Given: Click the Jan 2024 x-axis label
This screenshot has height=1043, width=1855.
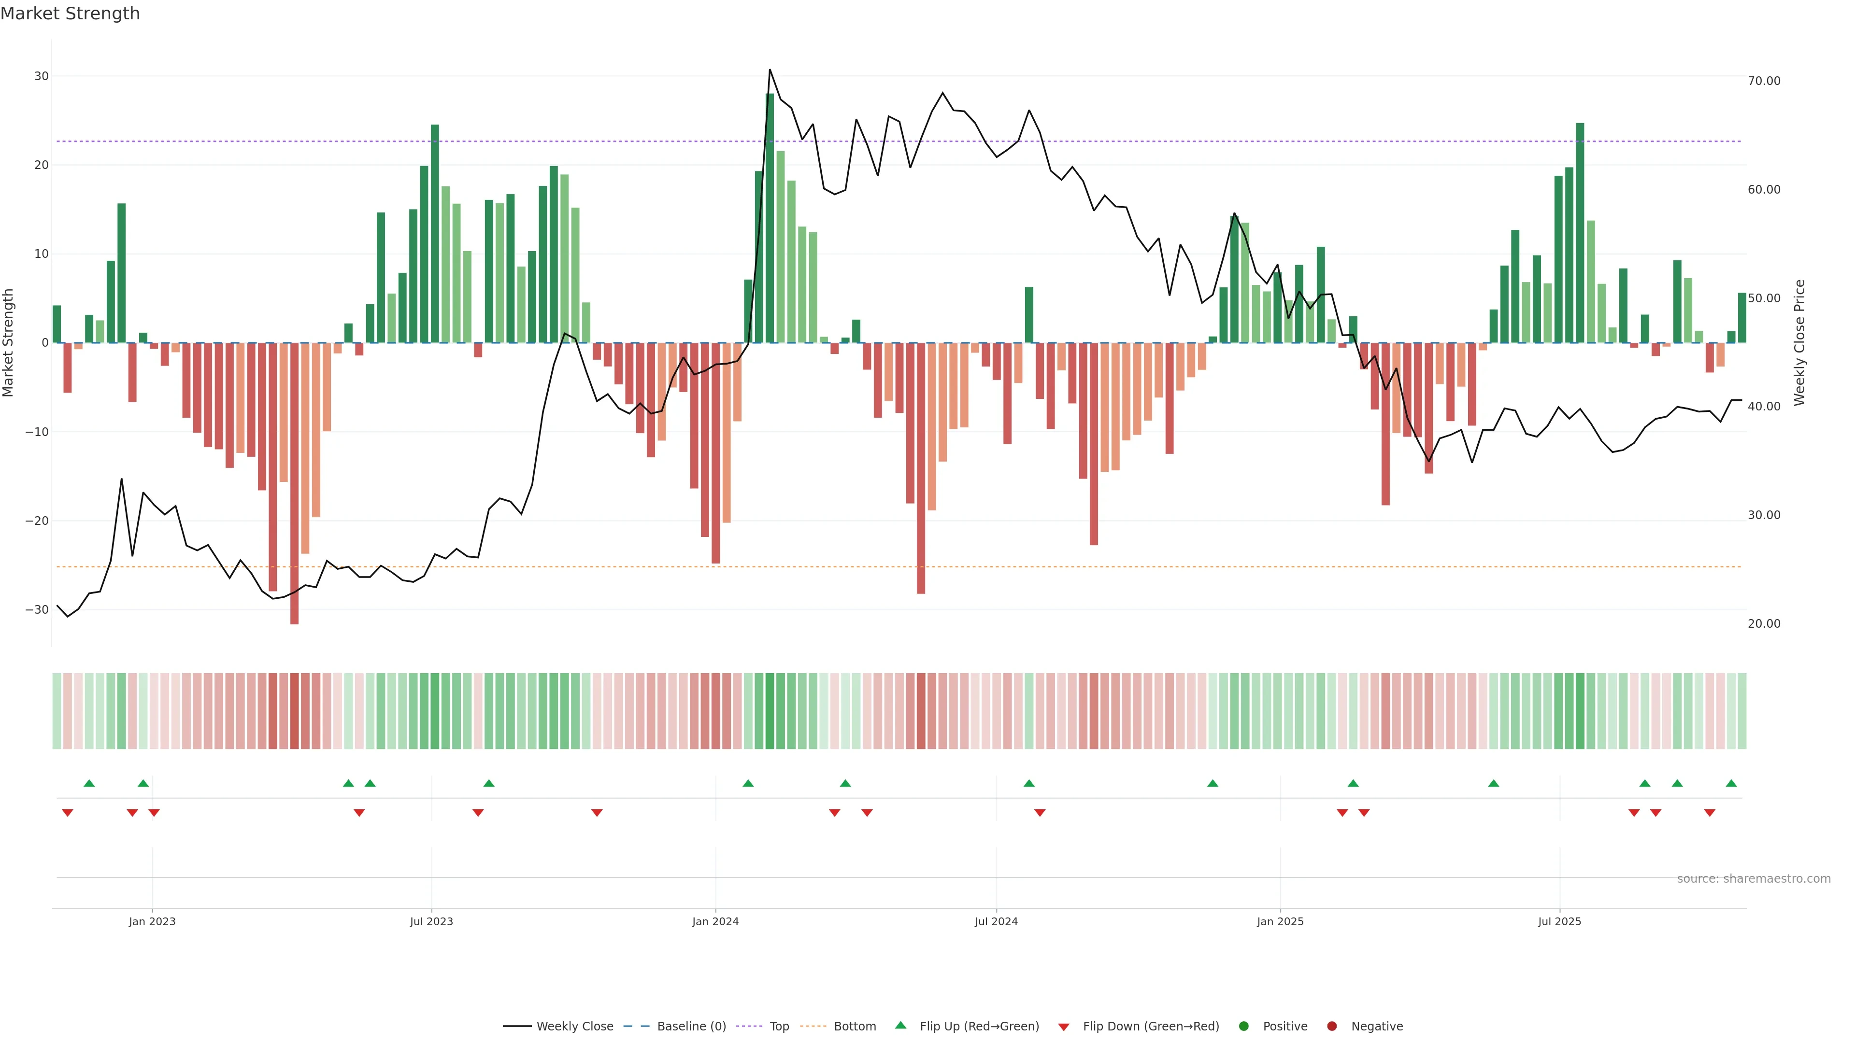Looking at the screenshot, I should point(715,921).
